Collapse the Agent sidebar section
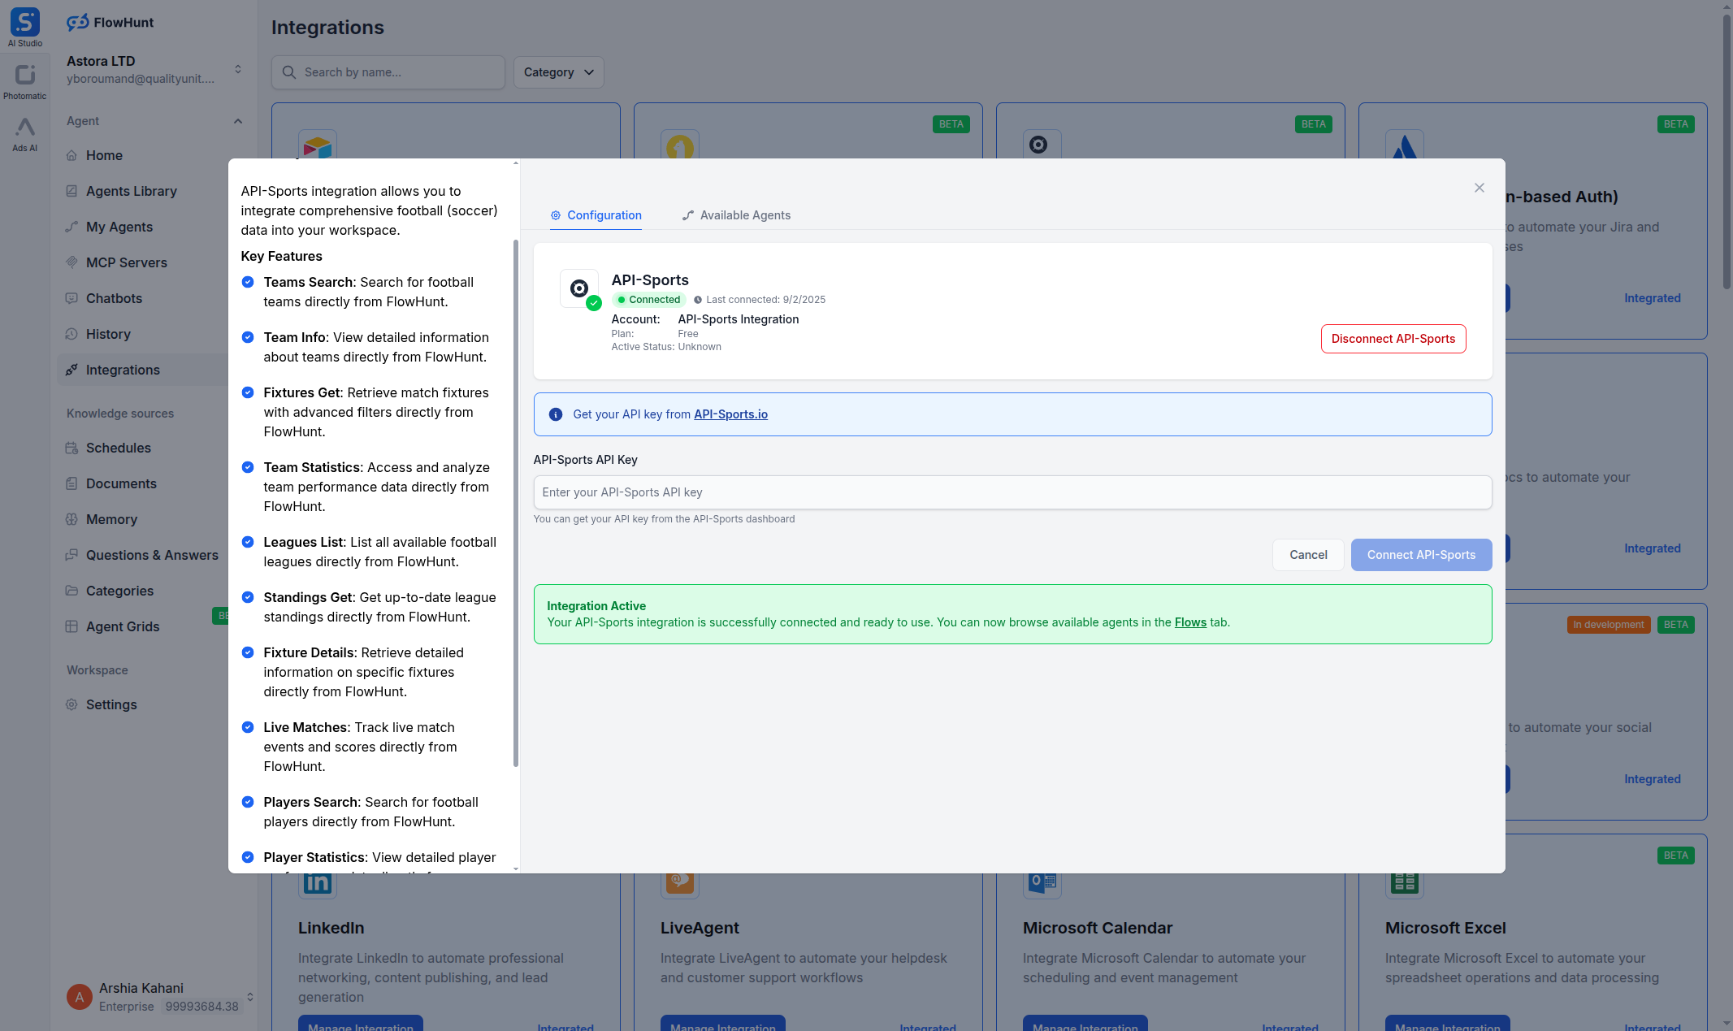Screen dimensions: 1733x1031 point(237,121)
